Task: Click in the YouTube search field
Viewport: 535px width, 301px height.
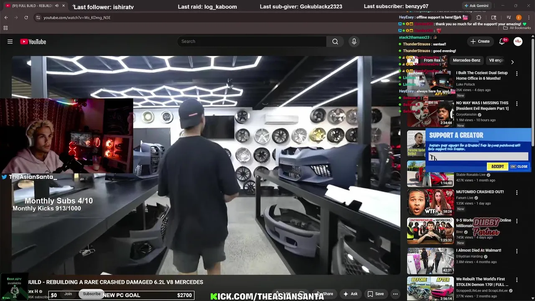Action: 252,41
